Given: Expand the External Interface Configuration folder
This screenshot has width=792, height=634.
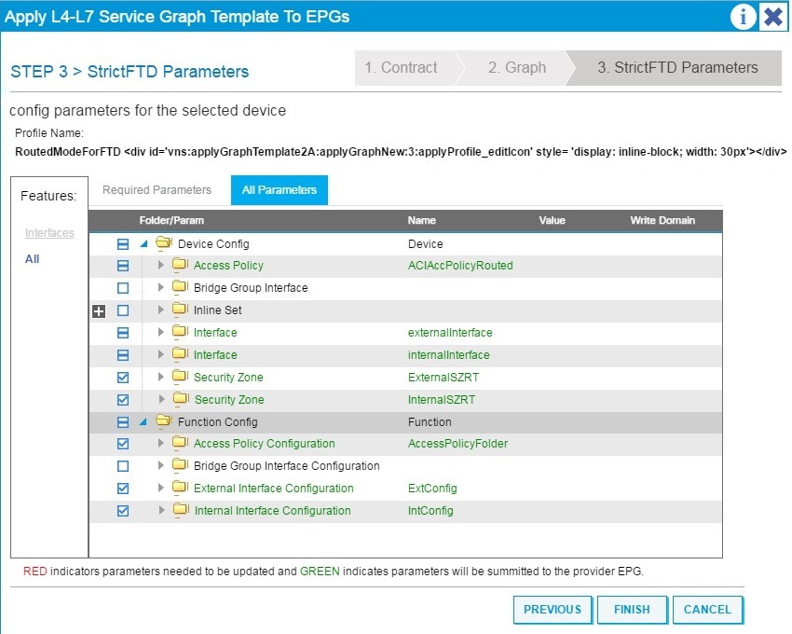Looking at the screenshot, I should click(x=160, y=488).
